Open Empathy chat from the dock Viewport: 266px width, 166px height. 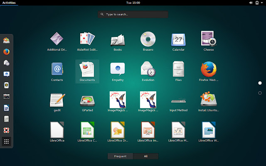coord(7,74)
